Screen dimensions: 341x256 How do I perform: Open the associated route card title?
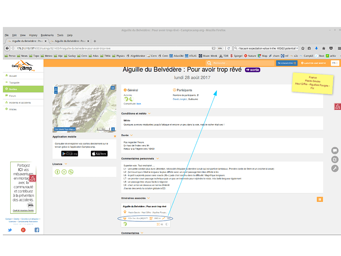pyautogui.click(x=144, y=207)
